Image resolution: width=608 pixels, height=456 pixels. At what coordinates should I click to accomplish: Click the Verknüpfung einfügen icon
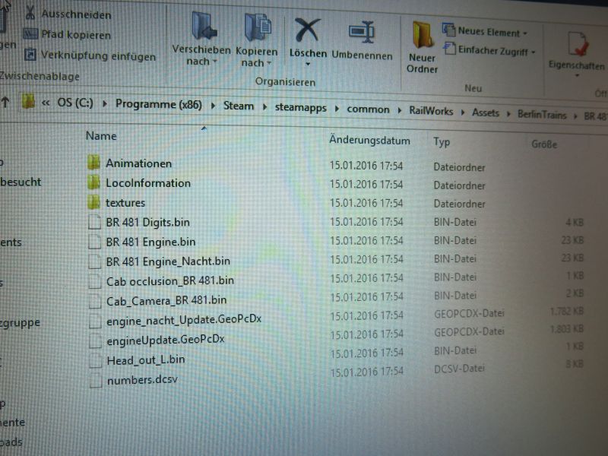point(30,54)
